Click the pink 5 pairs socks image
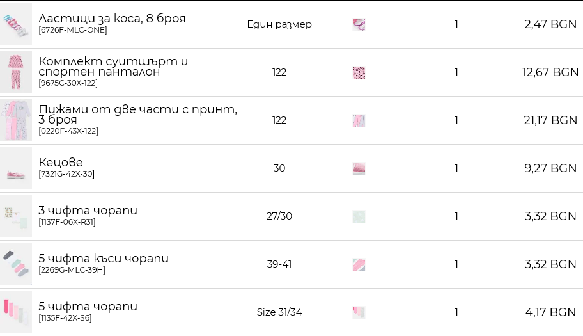Viewport: 583px width, 336px height. coord(15,312)
